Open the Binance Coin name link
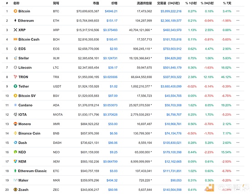This screenshot has width=252, height=194. (x=29, y=133)
